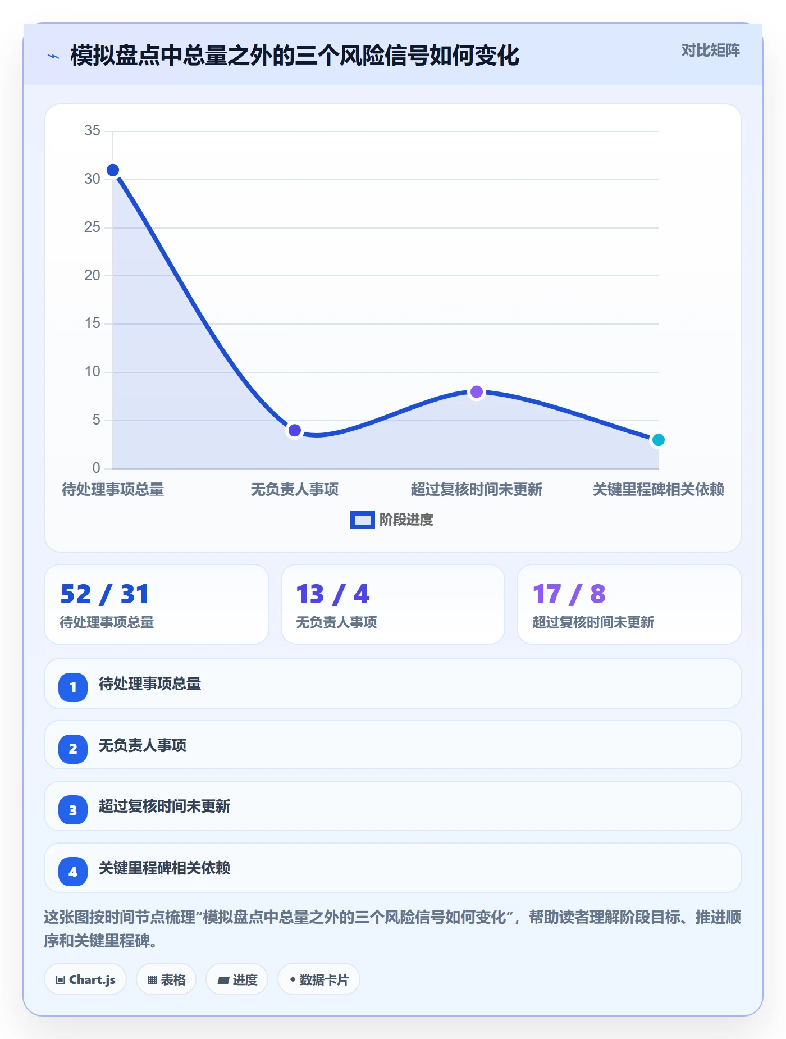Click the number 4 badge icon

pyautogui.click(x=73, y=872)
